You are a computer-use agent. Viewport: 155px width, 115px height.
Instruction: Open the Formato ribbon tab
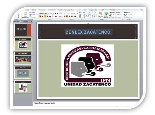click(x=112, y=10)
